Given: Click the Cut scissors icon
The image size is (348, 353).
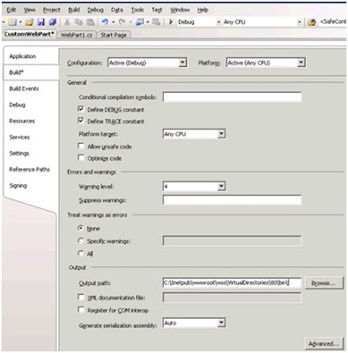Looking at the screenshot, I should click(x=67, y=22).
